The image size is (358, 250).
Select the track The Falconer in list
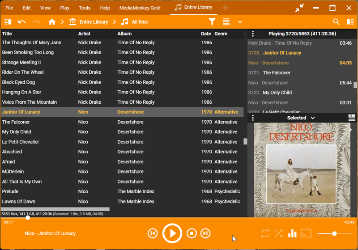[x=122, y=122]
